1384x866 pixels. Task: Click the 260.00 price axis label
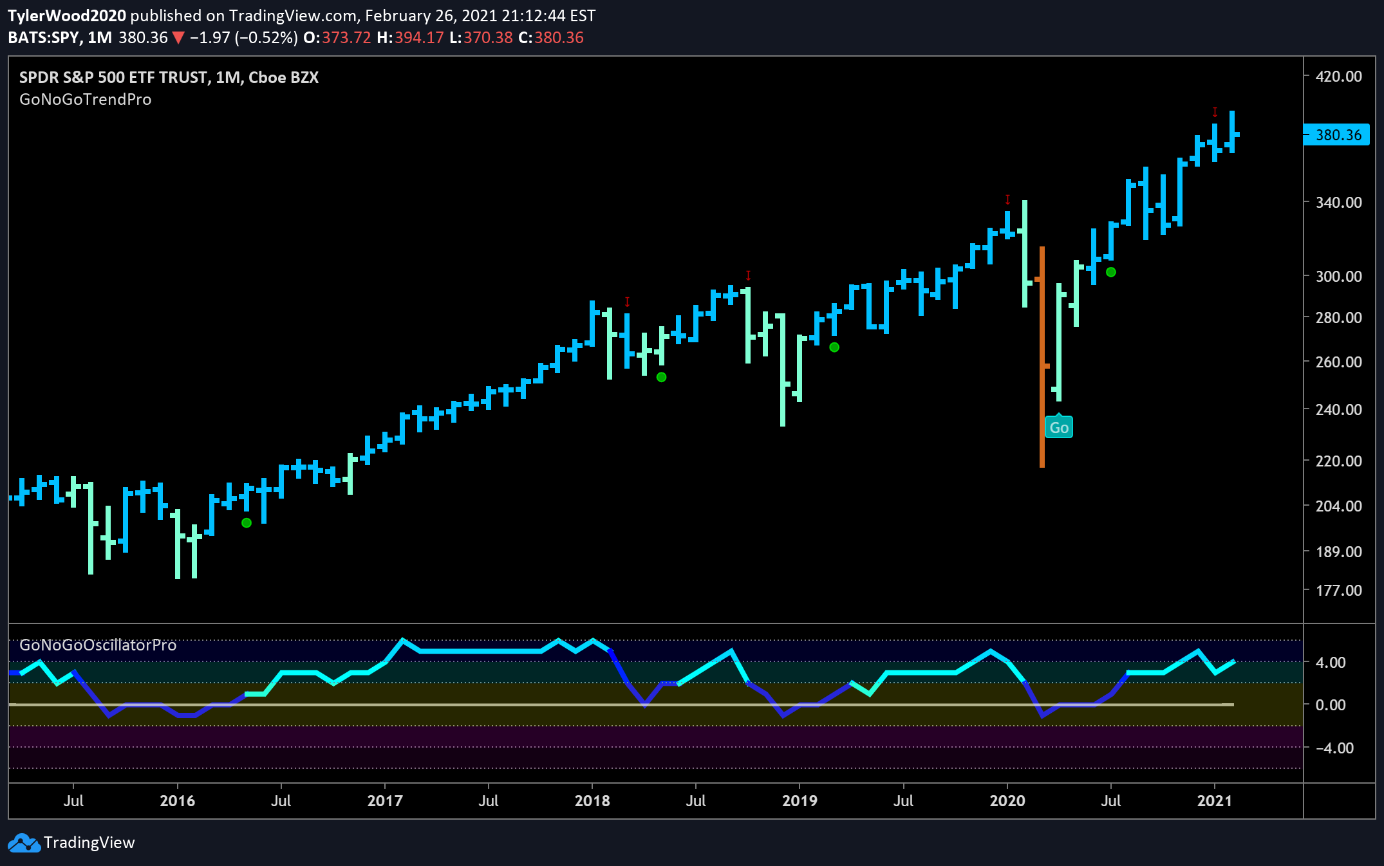(x=1339, y=362)
